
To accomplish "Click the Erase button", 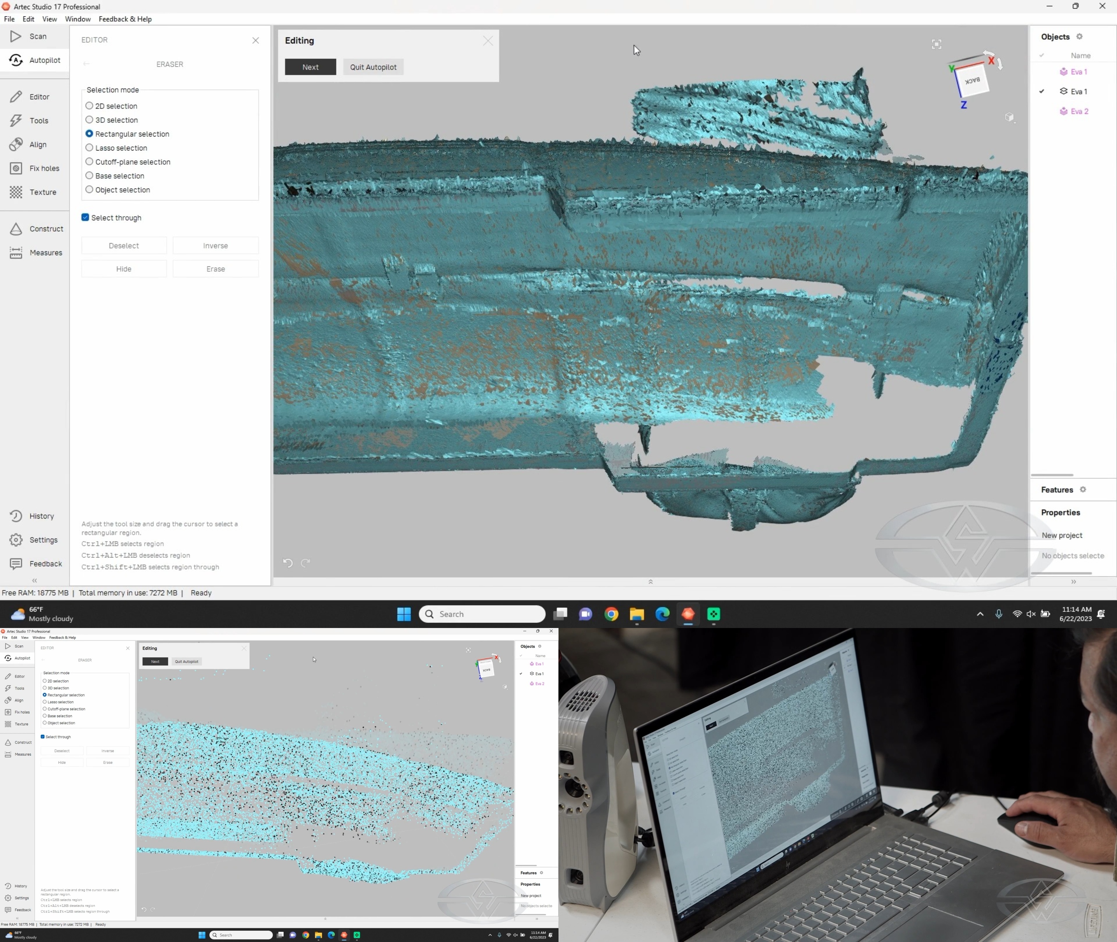I will click(x=216, y=269).
